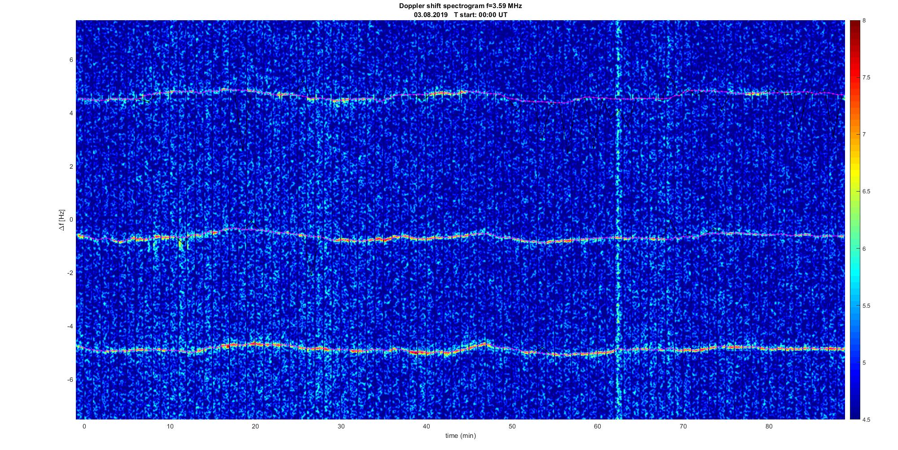Click the x-axis label 'time (min)'
The height and width of the screenshot is (450, 898).
coord(460,436)
